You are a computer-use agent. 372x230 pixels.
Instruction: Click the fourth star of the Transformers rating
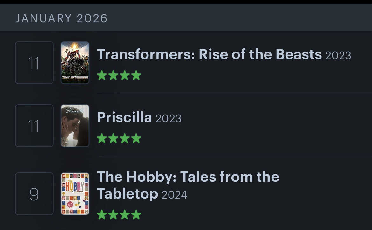pos(136,75)
